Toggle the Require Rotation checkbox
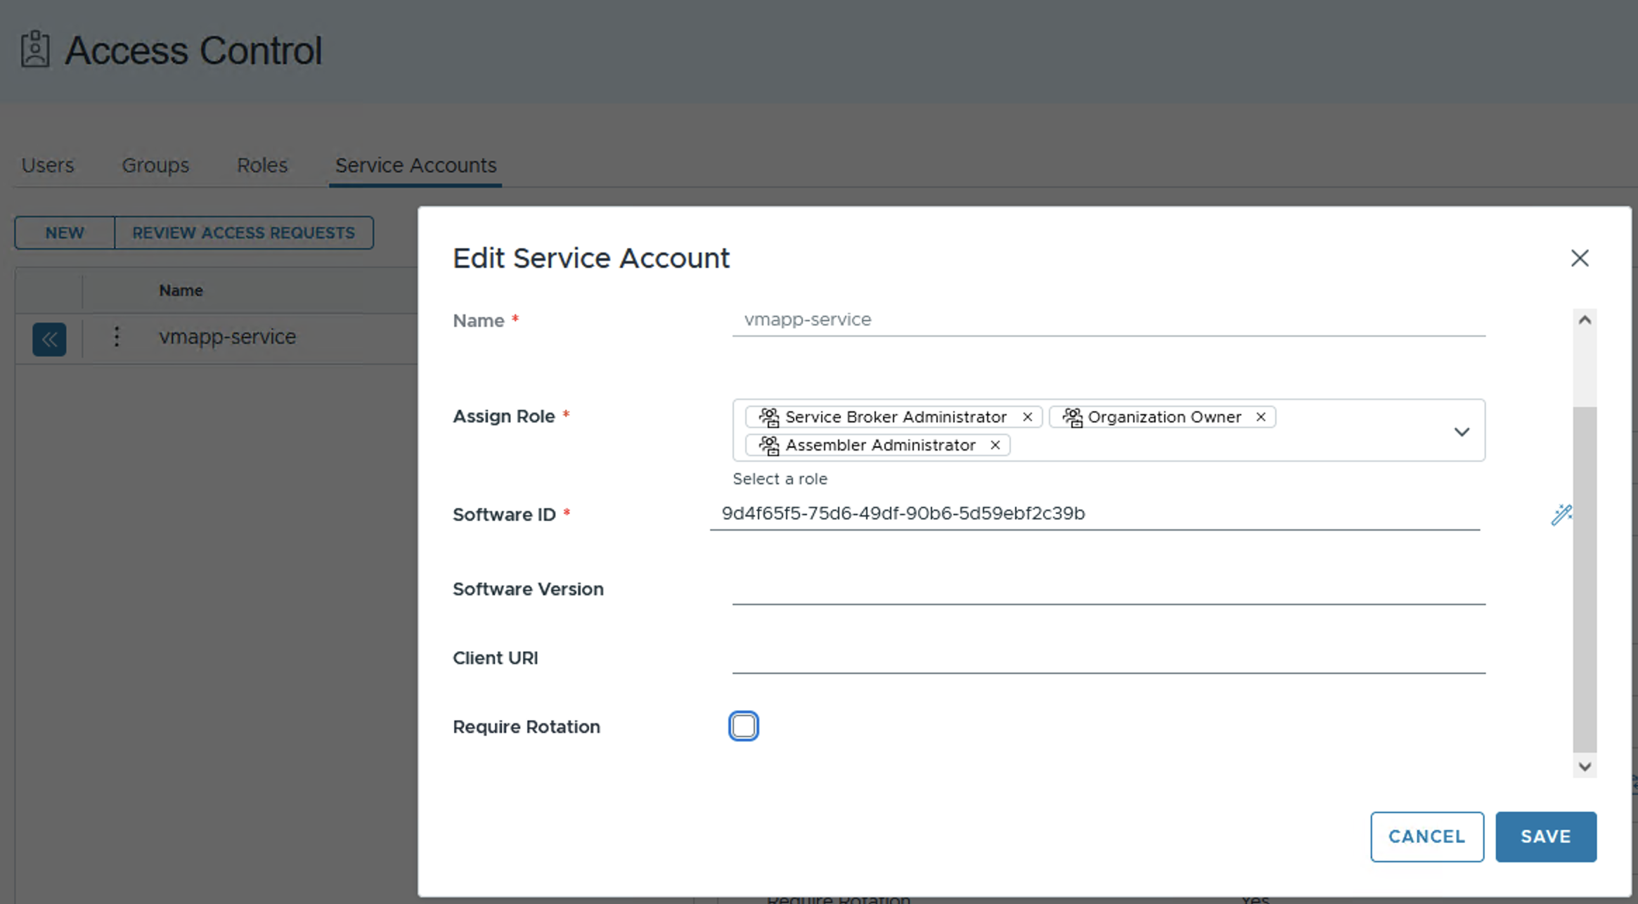The width and height of the screenshot is (1638, 904). tap(743, 726)
